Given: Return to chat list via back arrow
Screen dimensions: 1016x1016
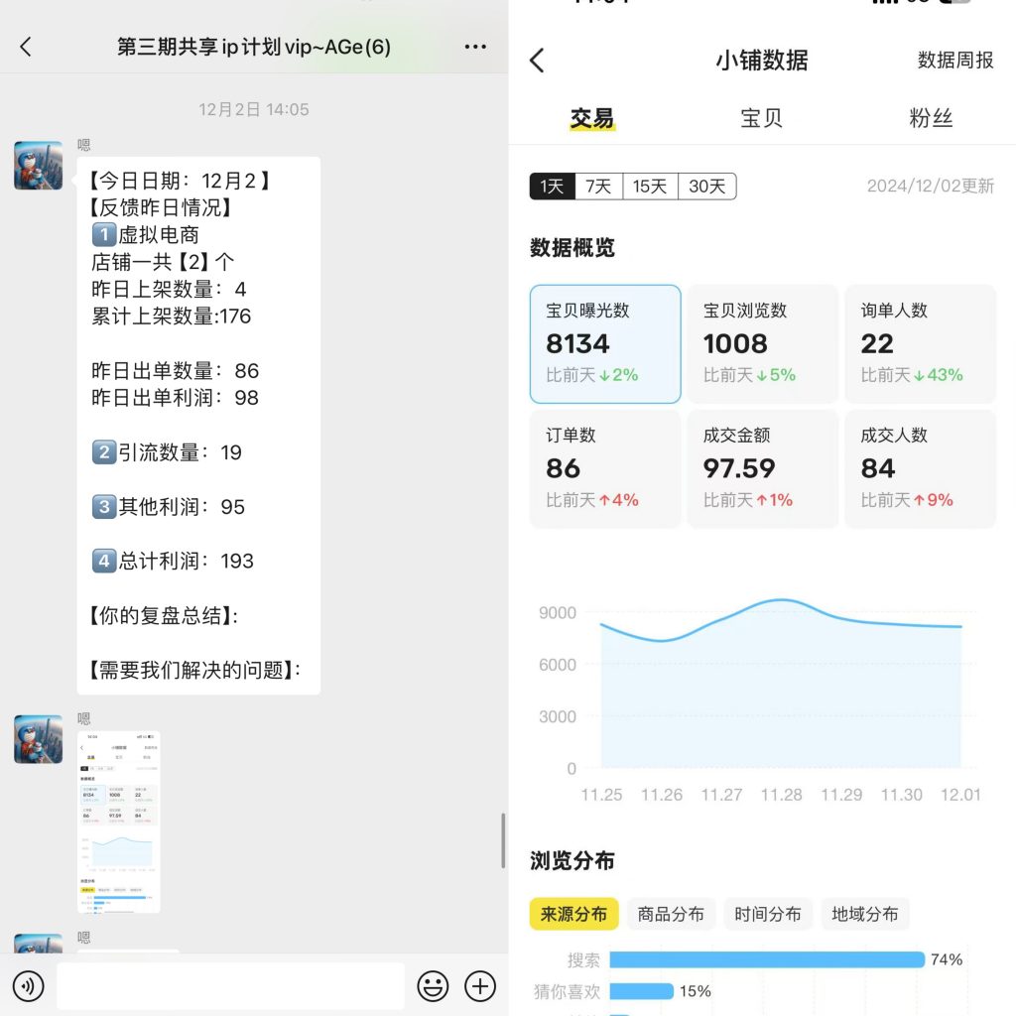Looking at the screenshot, I should click(25, 47).
